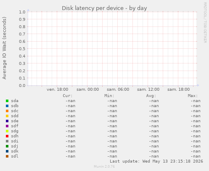
Task: Click the 'Avg:' column header
Action: [x=151, y=96]
